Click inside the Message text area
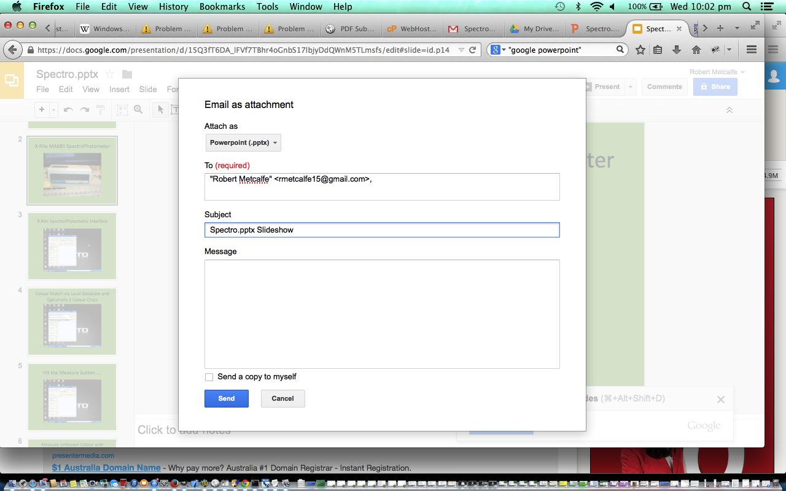 (381, 314)
